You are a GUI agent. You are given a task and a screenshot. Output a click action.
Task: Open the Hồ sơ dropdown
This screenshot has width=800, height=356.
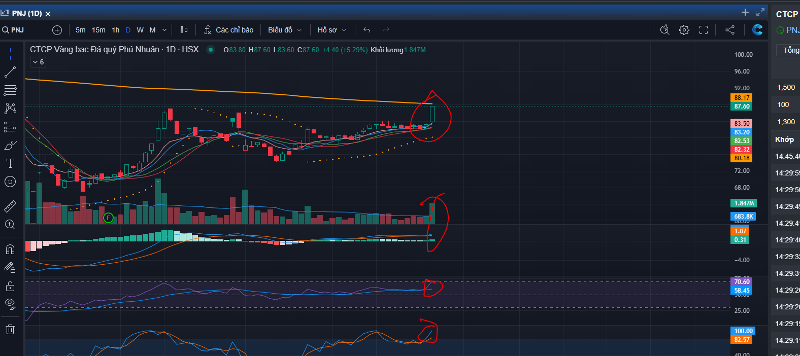point(332,30)
